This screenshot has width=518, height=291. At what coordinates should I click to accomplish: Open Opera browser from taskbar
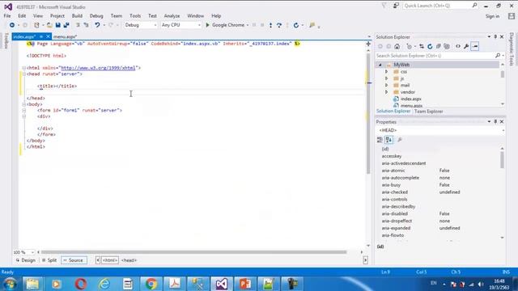[x=81, y=284]
